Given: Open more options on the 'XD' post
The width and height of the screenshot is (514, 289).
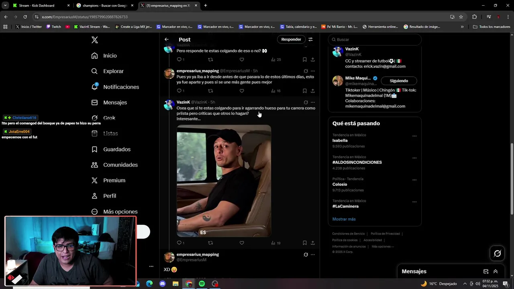Looking at the screenshot, I should pos(313,254).
